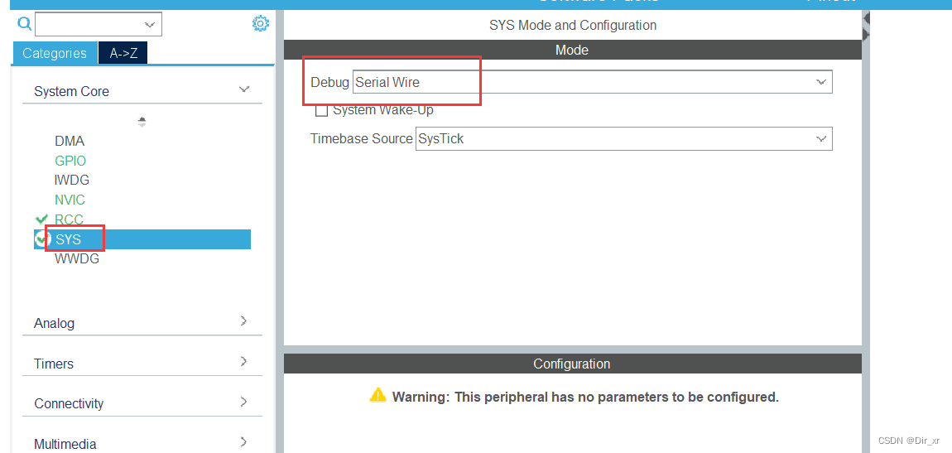Expand the Connectivity category
Viewport: 952px width, 453px height.
[x=243, y=402]
